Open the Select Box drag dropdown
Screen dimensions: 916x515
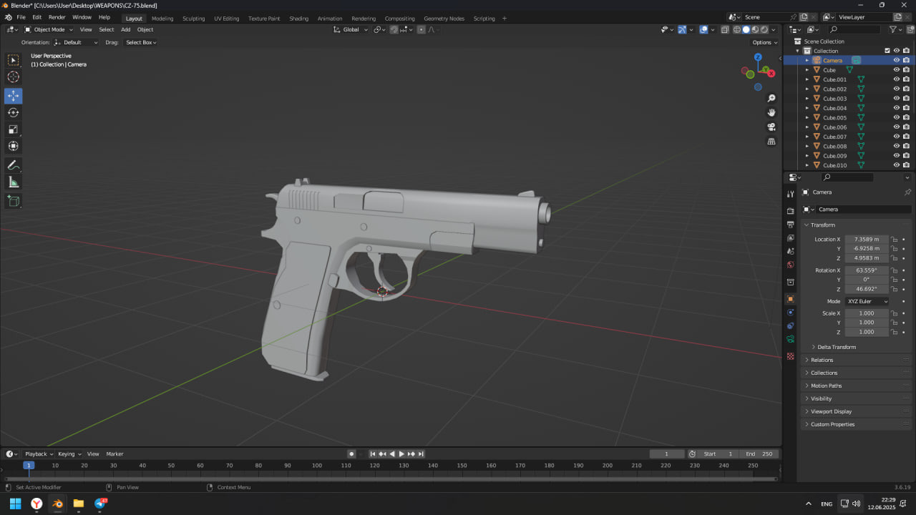(x=141, y=42)
